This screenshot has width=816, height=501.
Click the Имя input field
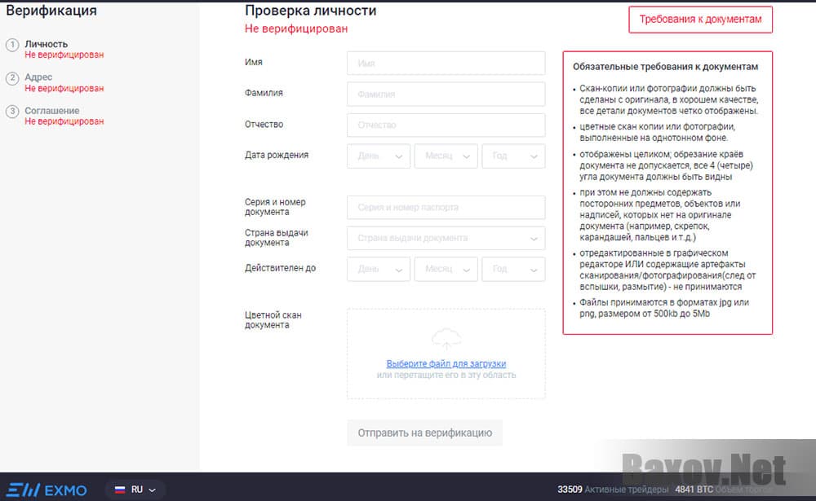[446, 63]
